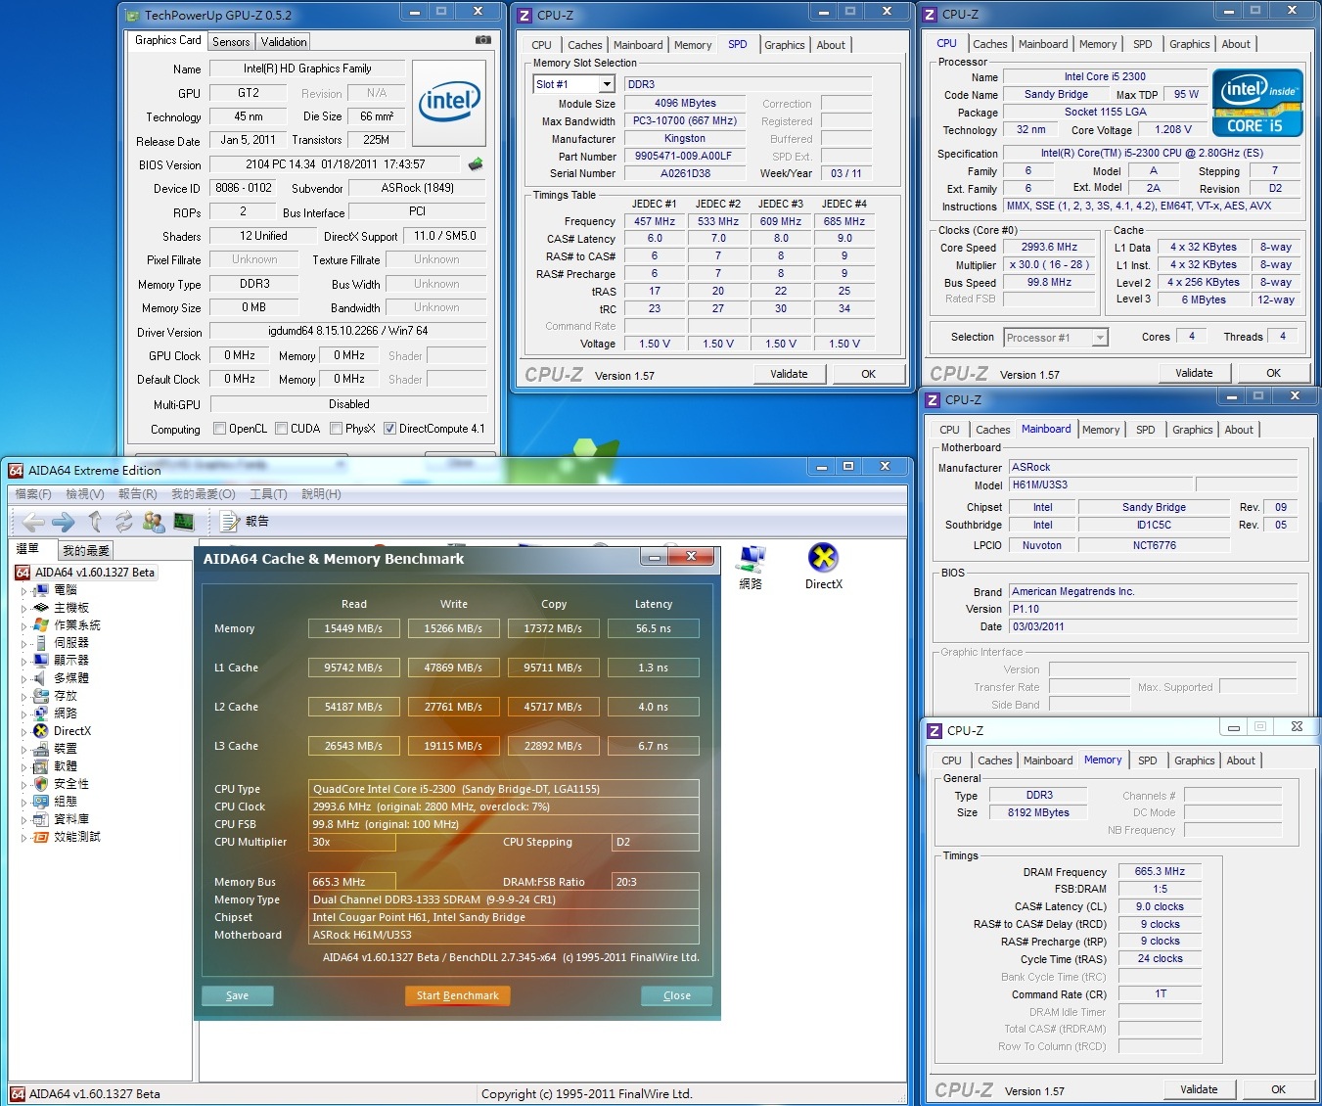Click the Save button in the benchmark dialog
This screenshot has width=1322, height=1106.
[238, 995]
